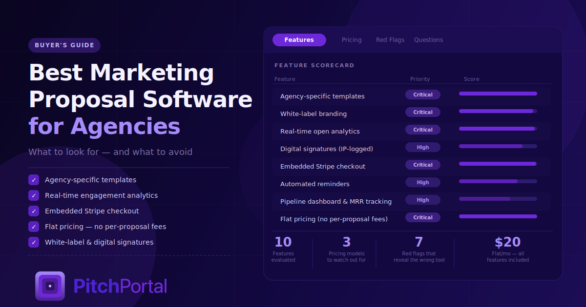Click the 7 Red flags stat
586x307 pixels.
point(419,249)
